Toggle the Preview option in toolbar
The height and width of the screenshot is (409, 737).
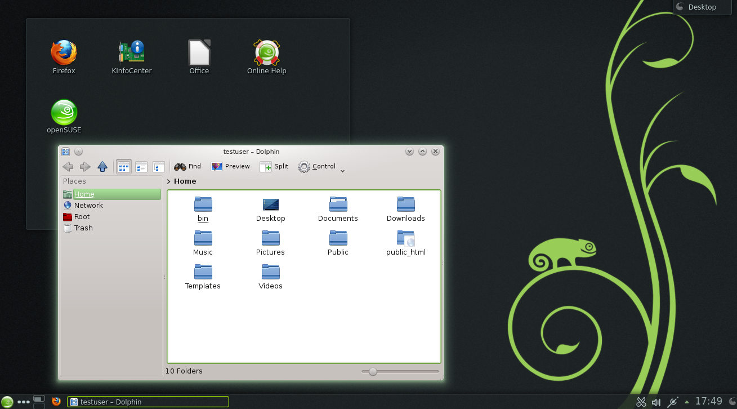click(x=230, y=167)
